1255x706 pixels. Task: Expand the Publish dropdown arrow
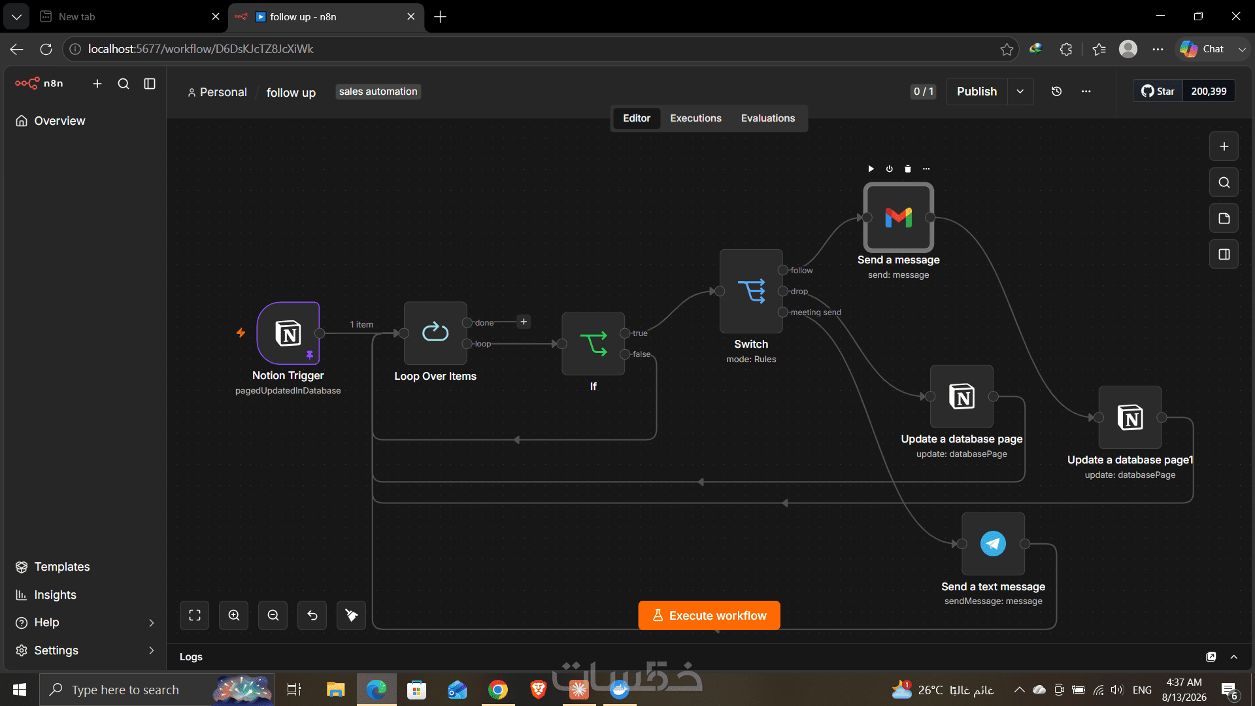(1020, 92)
